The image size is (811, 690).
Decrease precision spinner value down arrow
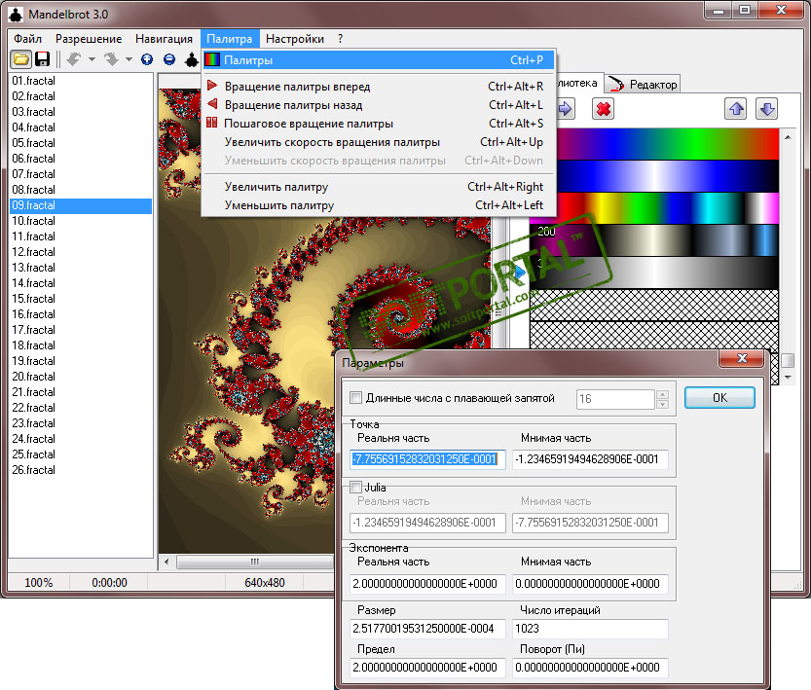tap(663, 404)
